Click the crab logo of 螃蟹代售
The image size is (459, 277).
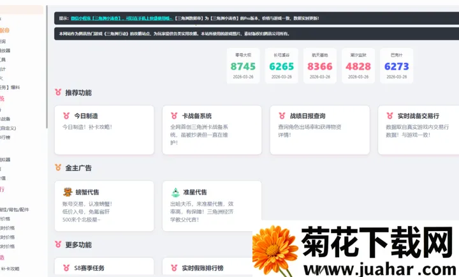[68, 191]
